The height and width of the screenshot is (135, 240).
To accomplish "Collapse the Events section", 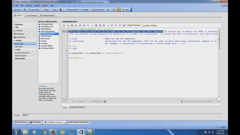I will [15, 40].
